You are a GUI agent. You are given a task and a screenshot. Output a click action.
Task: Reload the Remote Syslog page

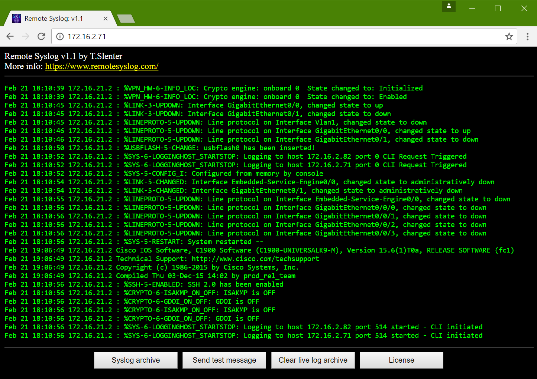tap(41, 36)
